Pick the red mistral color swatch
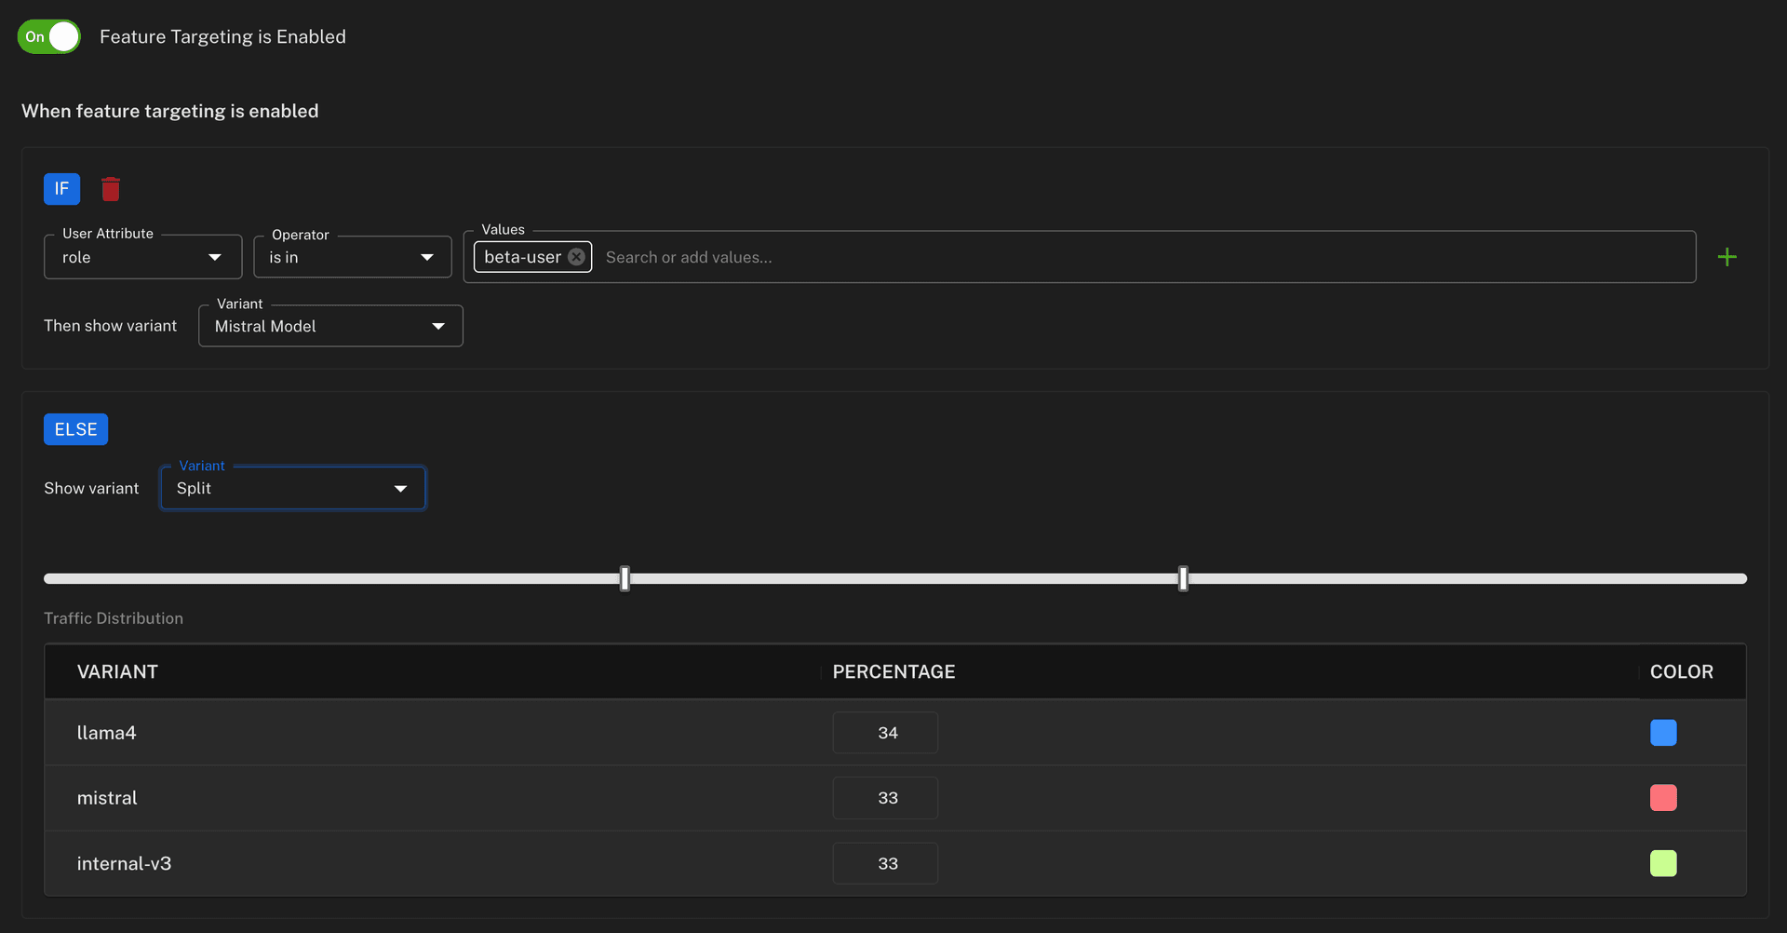This screenshot has width=1787, height=933. point(1663,798)
